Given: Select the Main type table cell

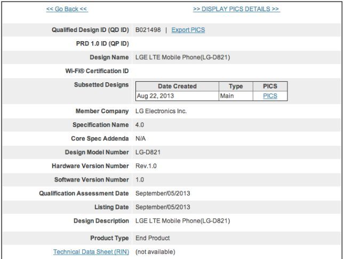Looking at the screenshot, I should pos(227,96).
